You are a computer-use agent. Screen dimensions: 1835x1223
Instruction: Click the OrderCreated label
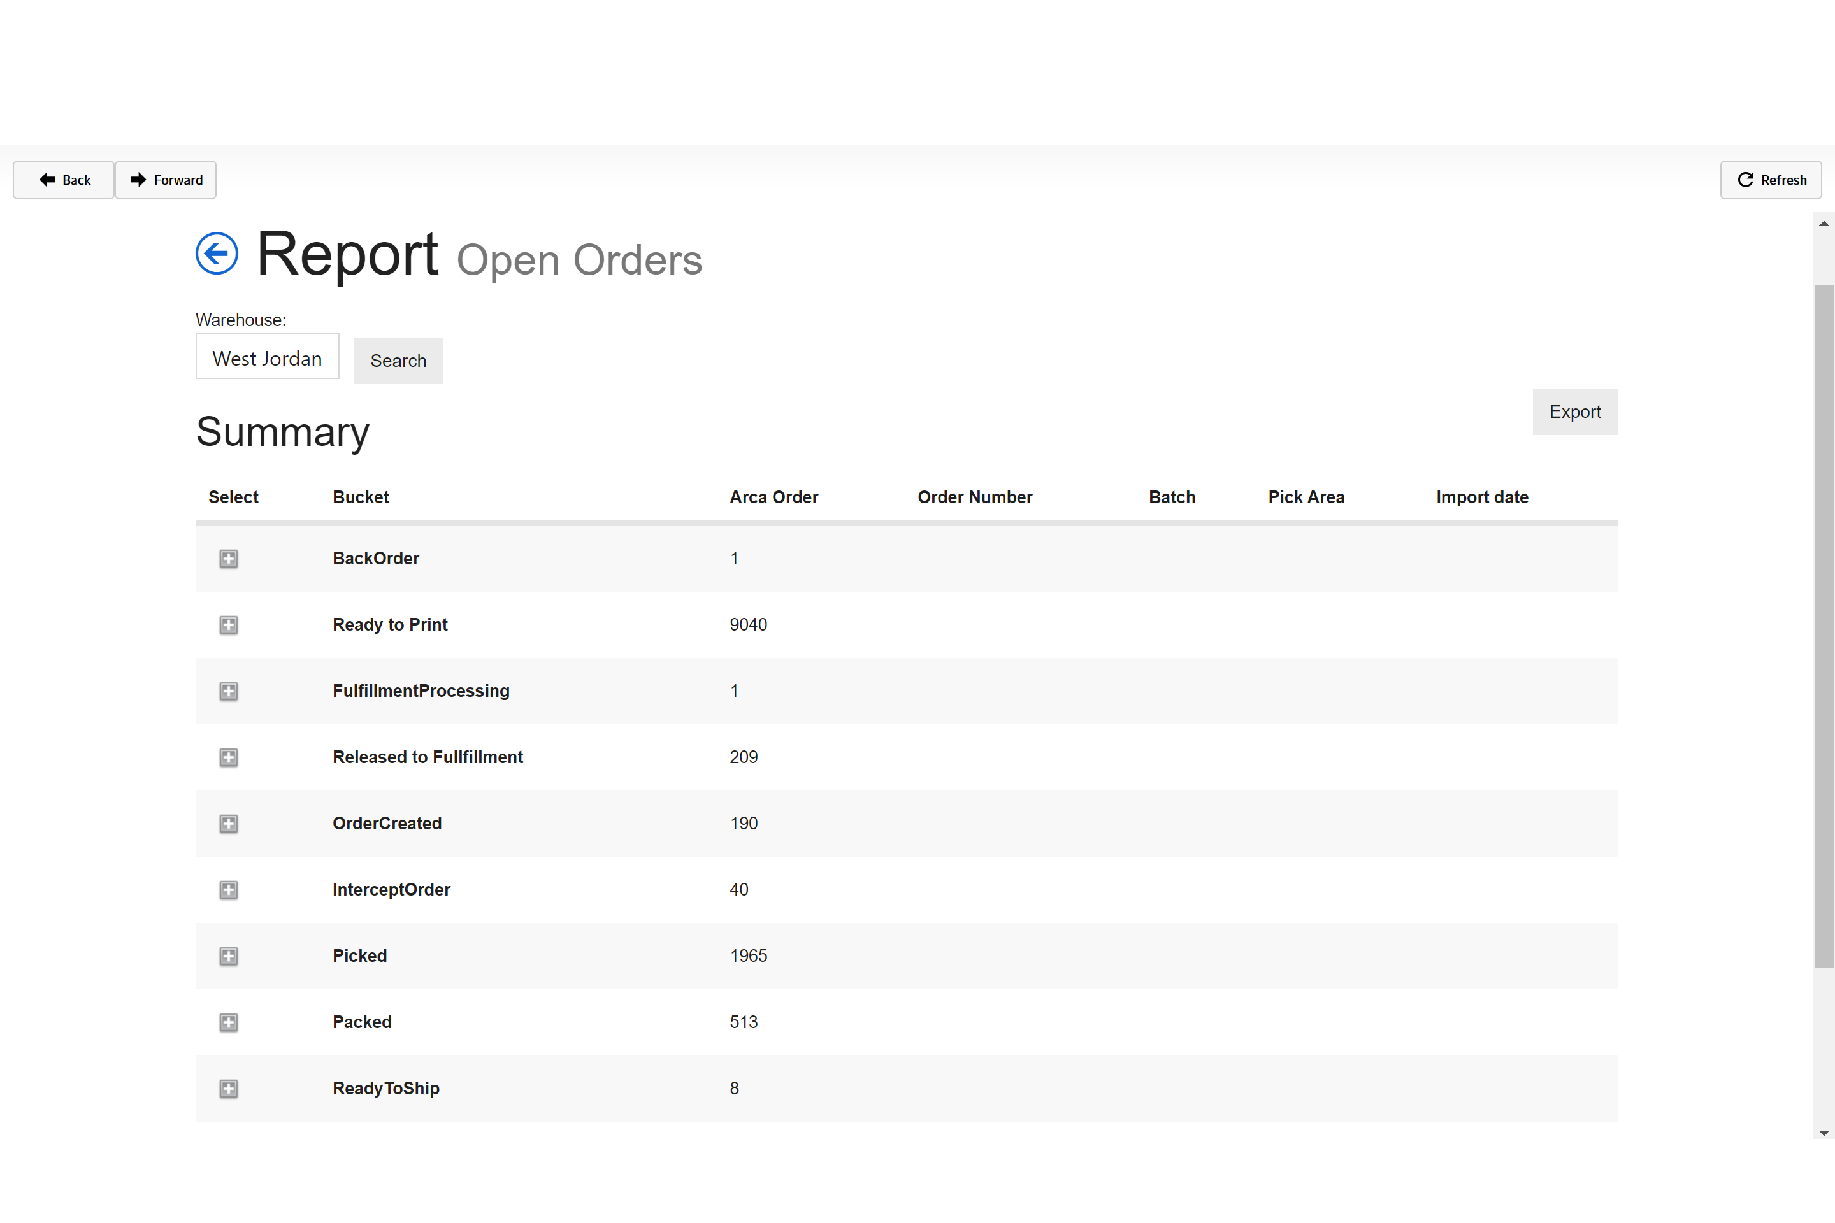tap(387, 824)
